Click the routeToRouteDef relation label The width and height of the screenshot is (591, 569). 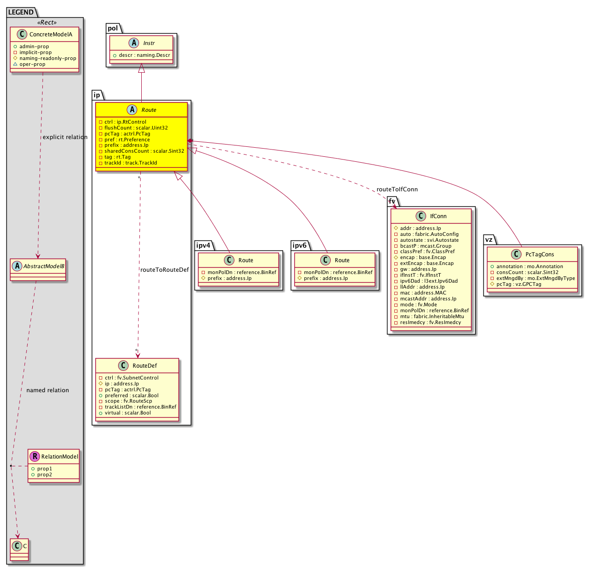click(164, 270)
